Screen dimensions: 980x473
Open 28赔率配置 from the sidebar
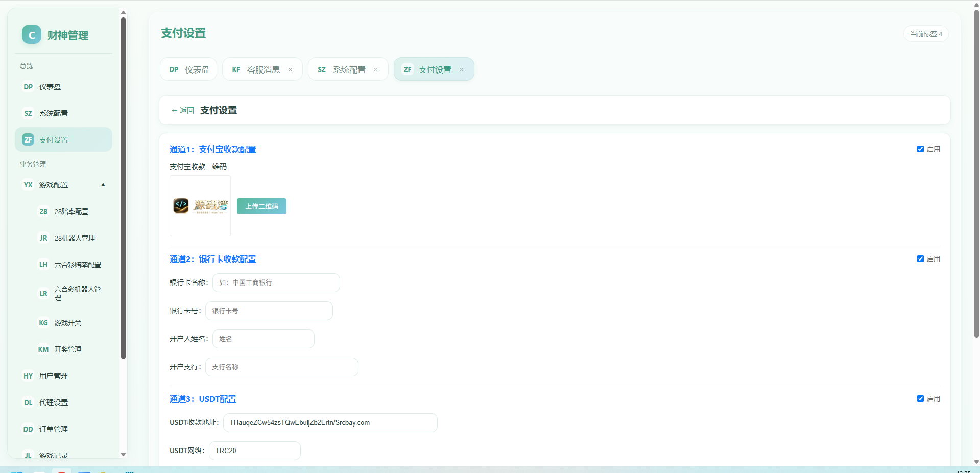[70, 211]
